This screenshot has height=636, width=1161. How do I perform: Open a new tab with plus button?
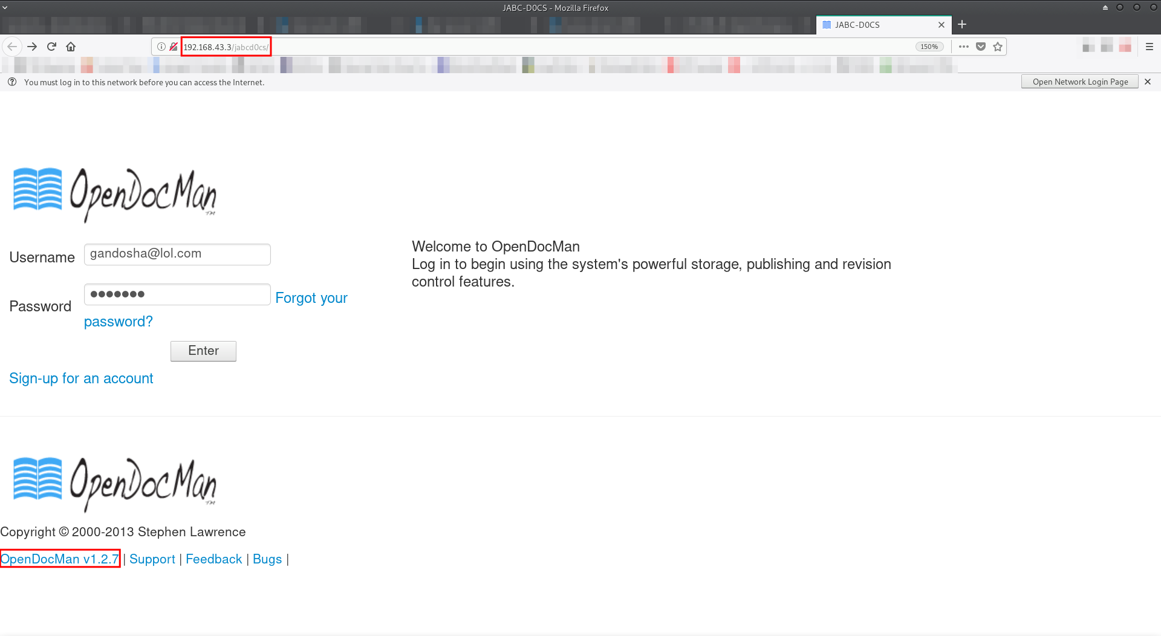click(962, 24)
